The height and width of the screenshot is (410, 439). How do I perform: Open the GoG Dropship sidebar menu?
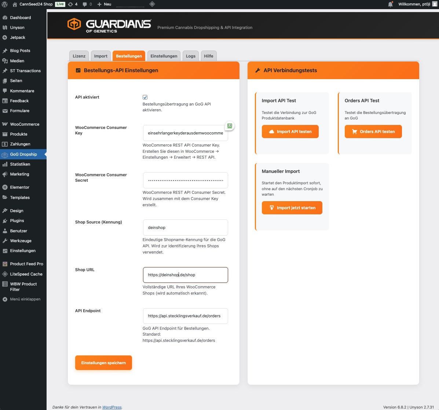pos(23,154)
